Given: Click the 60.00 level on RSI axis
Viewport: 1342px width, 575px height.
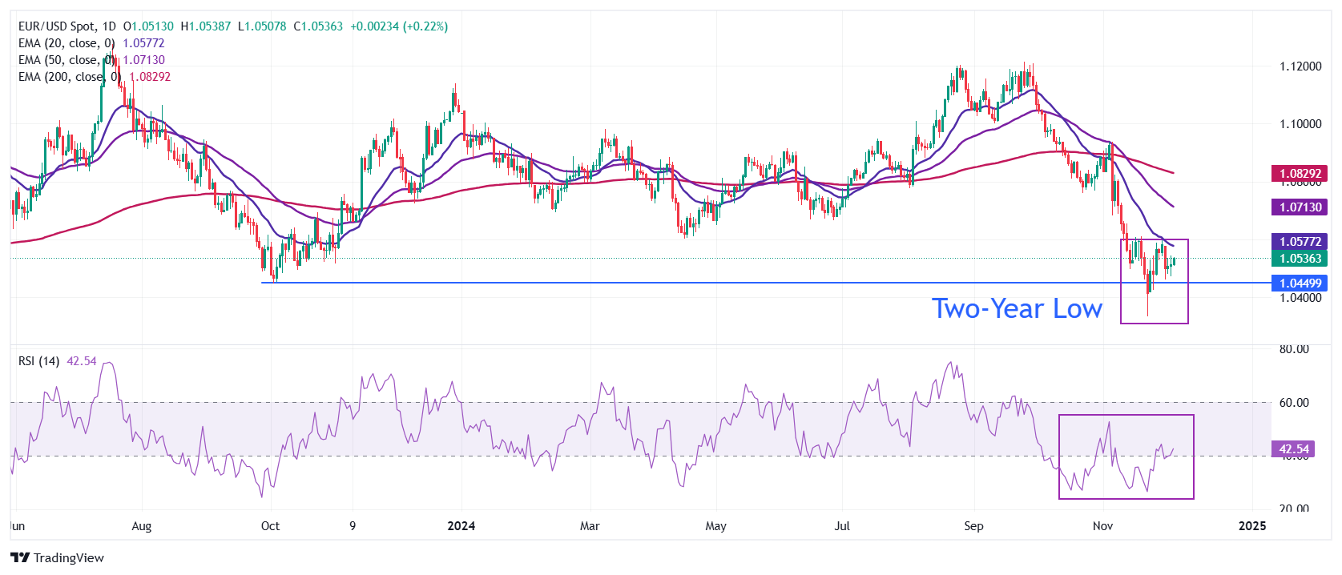Looking at the screenshot, I should coord(1293,403).
